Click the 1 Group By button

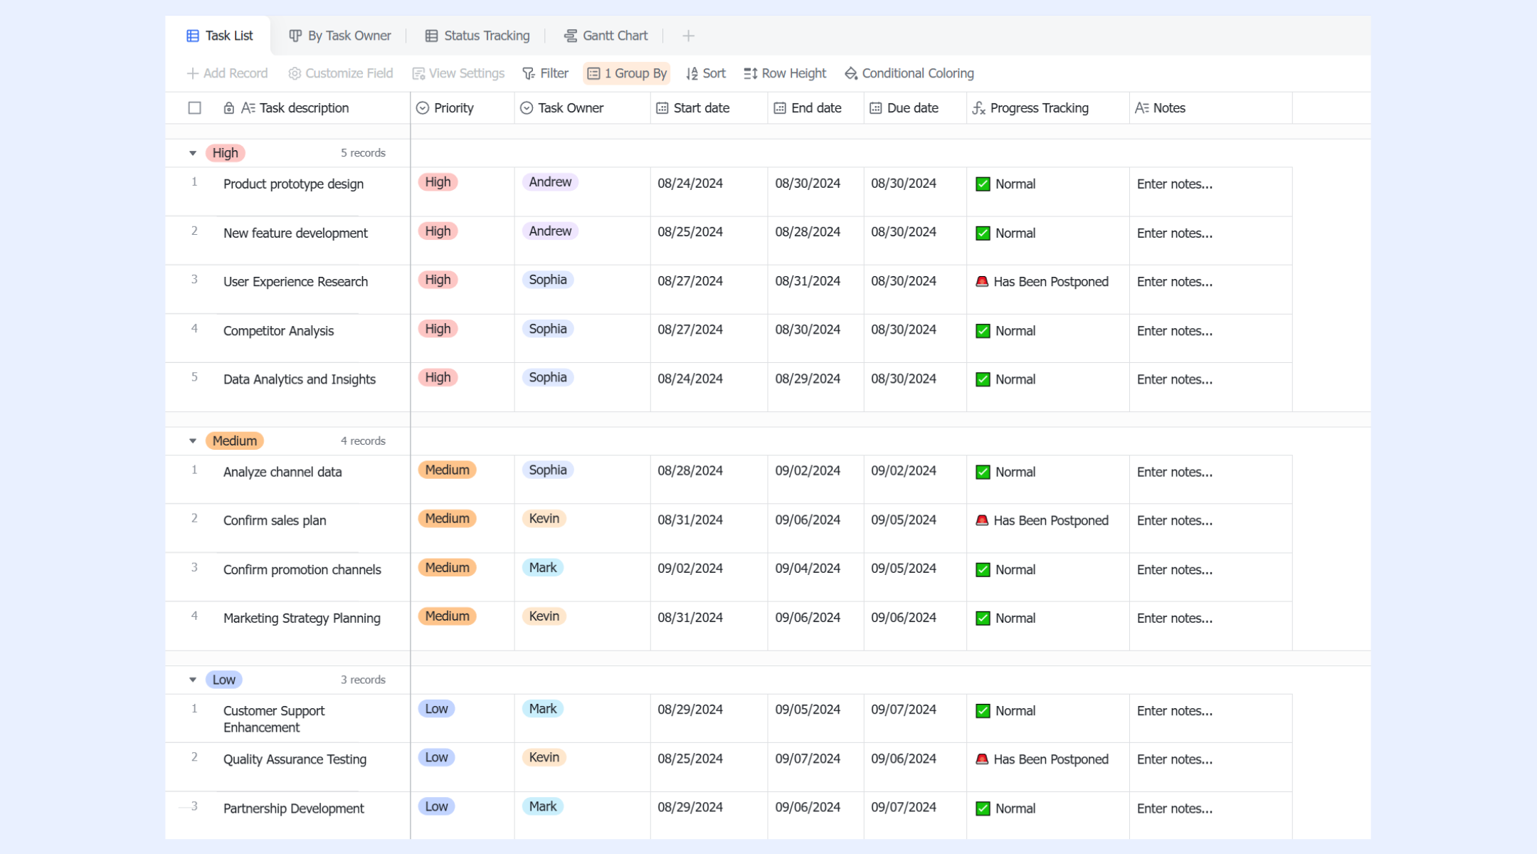627,73
